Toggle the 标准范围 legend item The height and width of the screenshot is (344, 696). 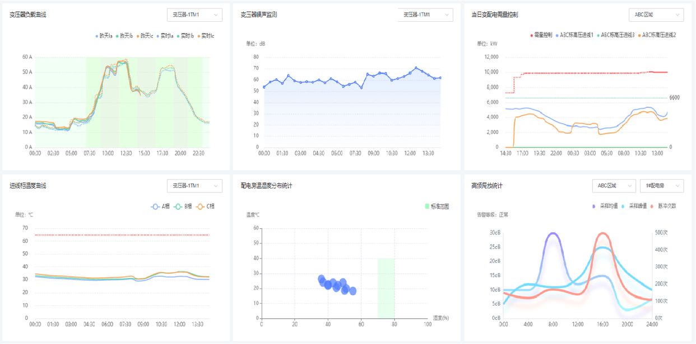437,206
